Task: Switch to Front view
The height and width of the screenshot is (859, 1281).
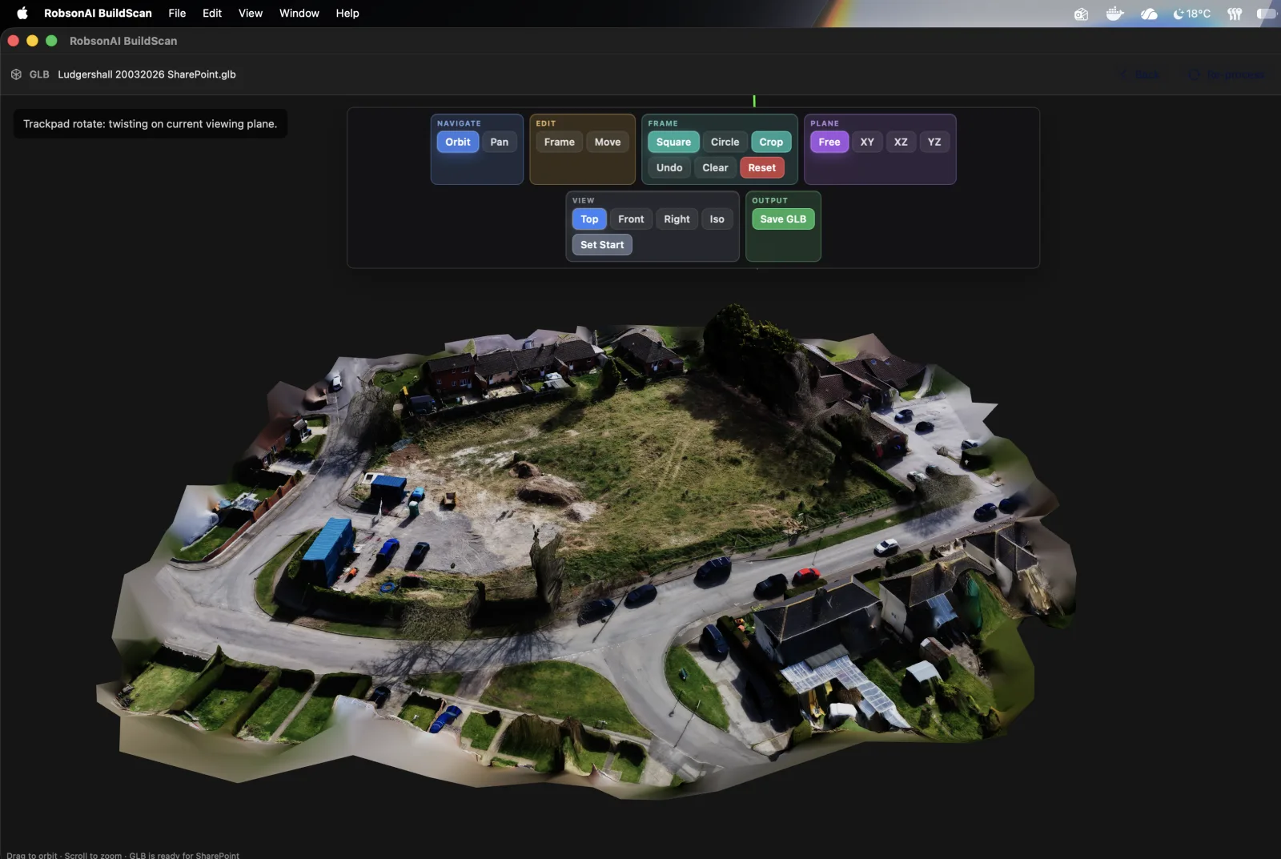Action: [x=631, y=219]
